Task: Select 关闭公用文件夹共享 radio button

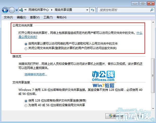Action: (x=26, y=49)
